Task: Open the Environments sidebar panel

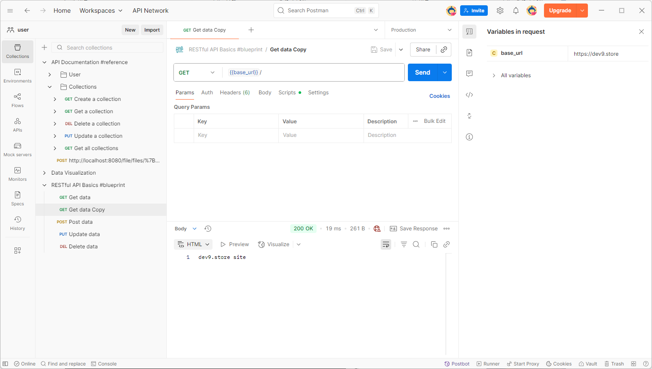Action: pyautogui.click(x=18, y=76)
